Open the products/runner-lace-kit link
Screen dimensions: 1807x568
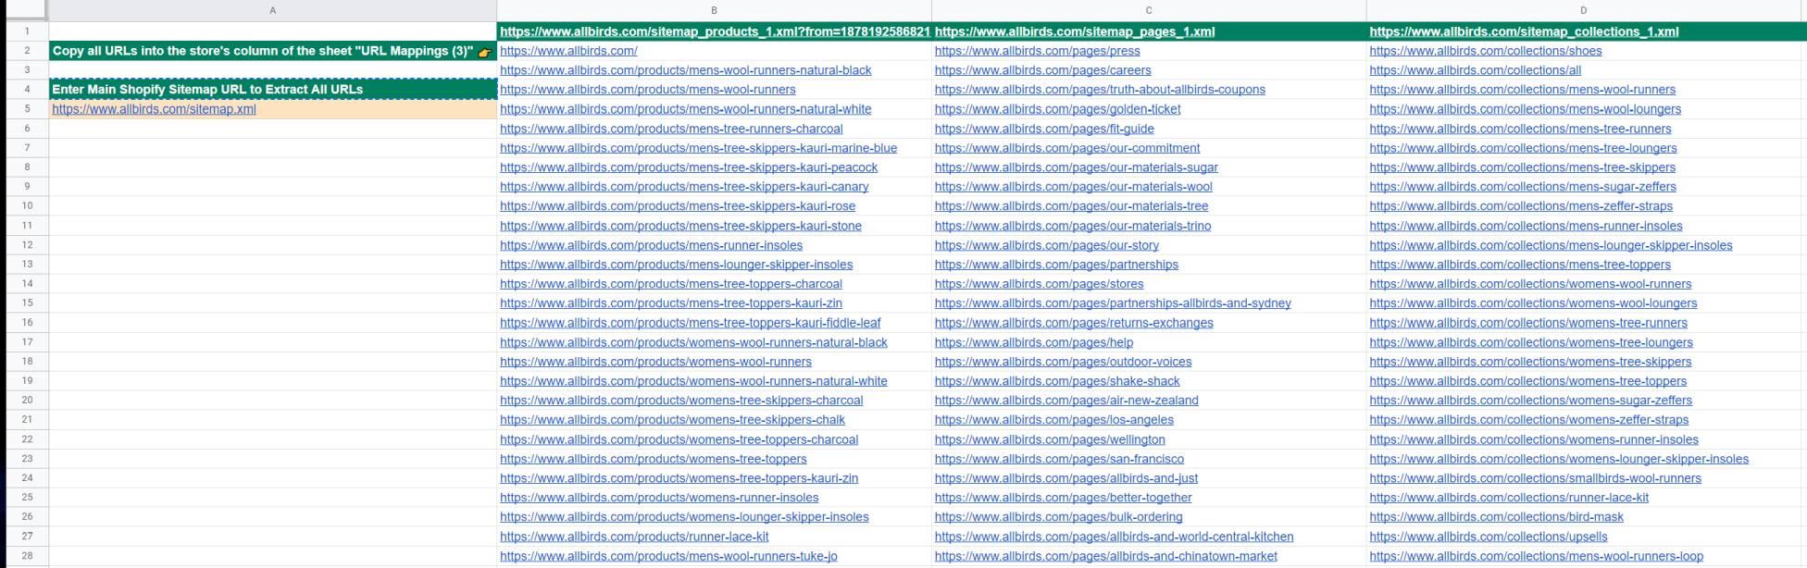pyautogui.click(x=634, y=537)
